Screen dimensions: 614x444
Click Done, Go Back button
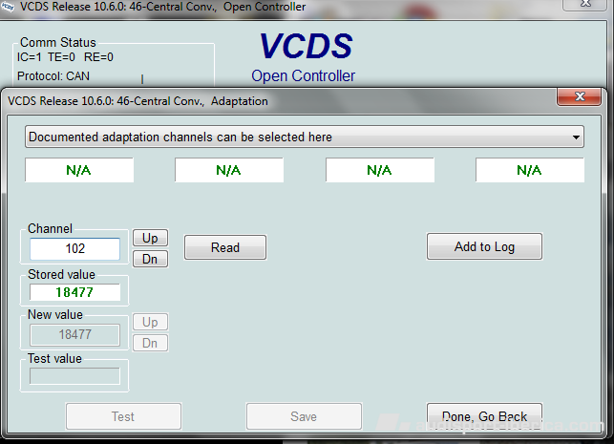coord(484,416)
